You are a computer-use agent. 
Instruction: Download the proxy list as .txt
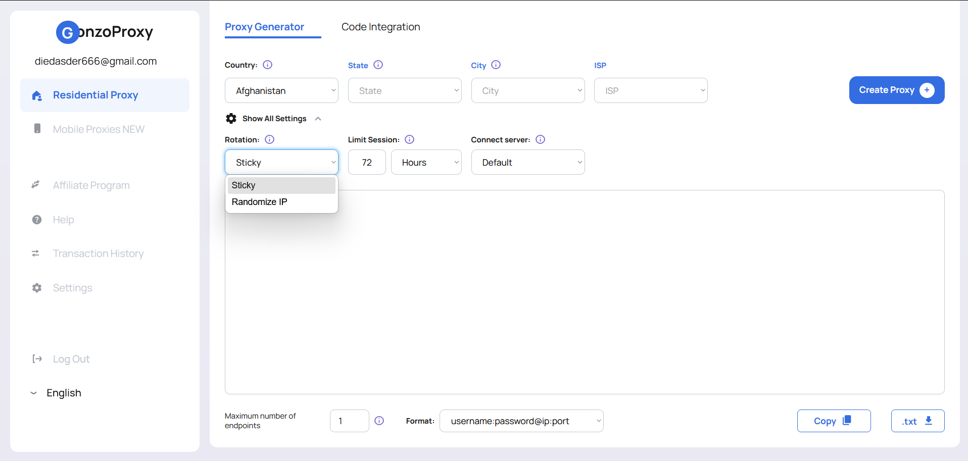917,421
